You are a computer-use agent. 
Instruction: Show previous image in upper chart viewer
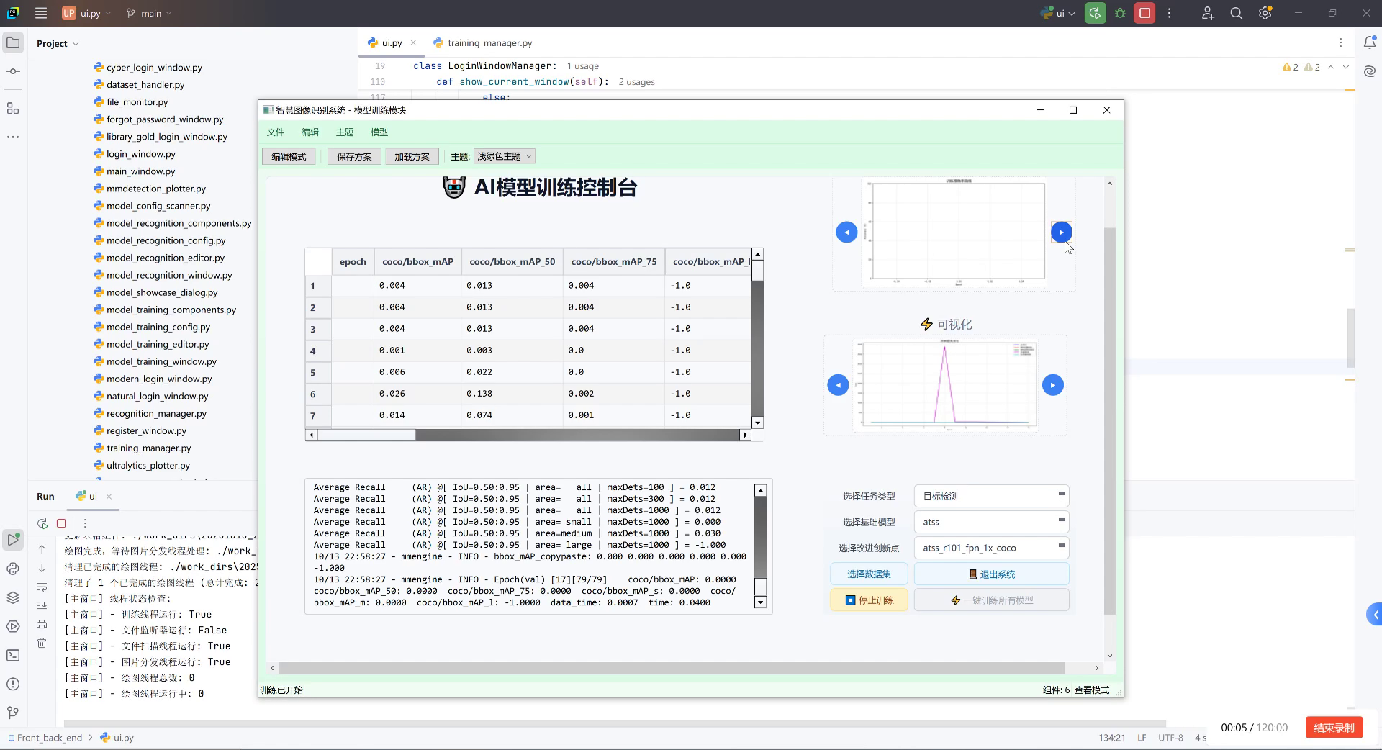coord(846,232)
